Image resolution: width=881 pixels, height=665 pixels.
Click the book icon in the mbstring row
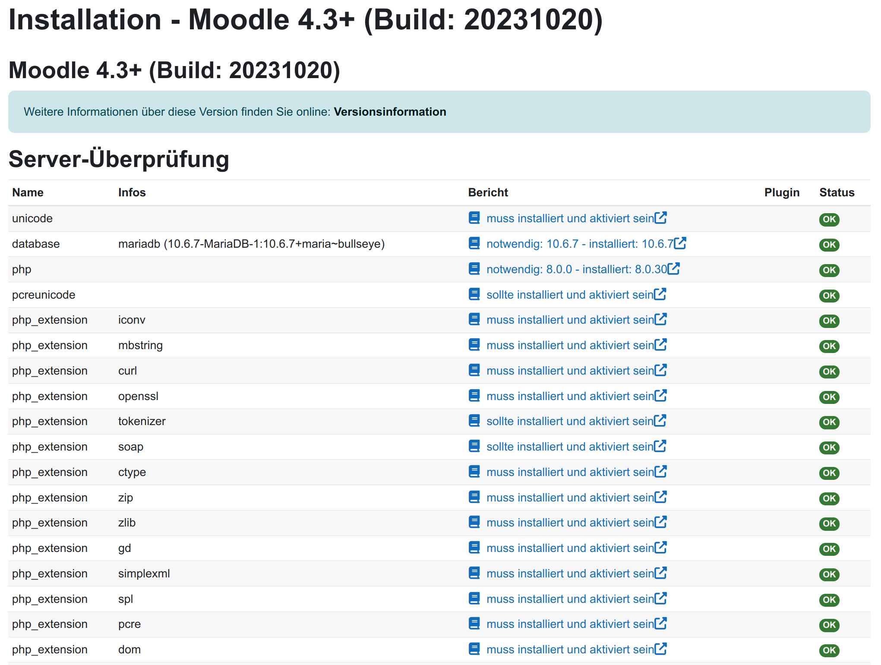[474, 345]
